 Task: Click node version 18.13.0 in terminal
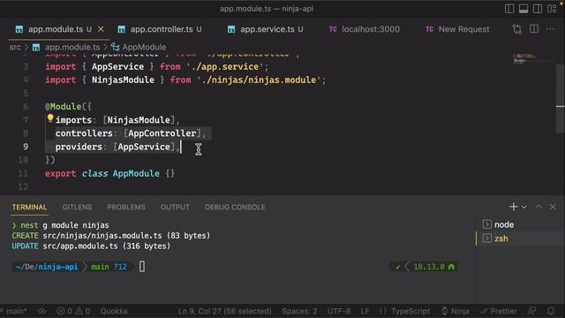coord(429,267)
